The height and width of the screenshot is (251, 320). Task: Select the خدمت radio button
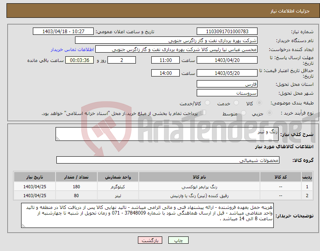click(x=236, y=103)
